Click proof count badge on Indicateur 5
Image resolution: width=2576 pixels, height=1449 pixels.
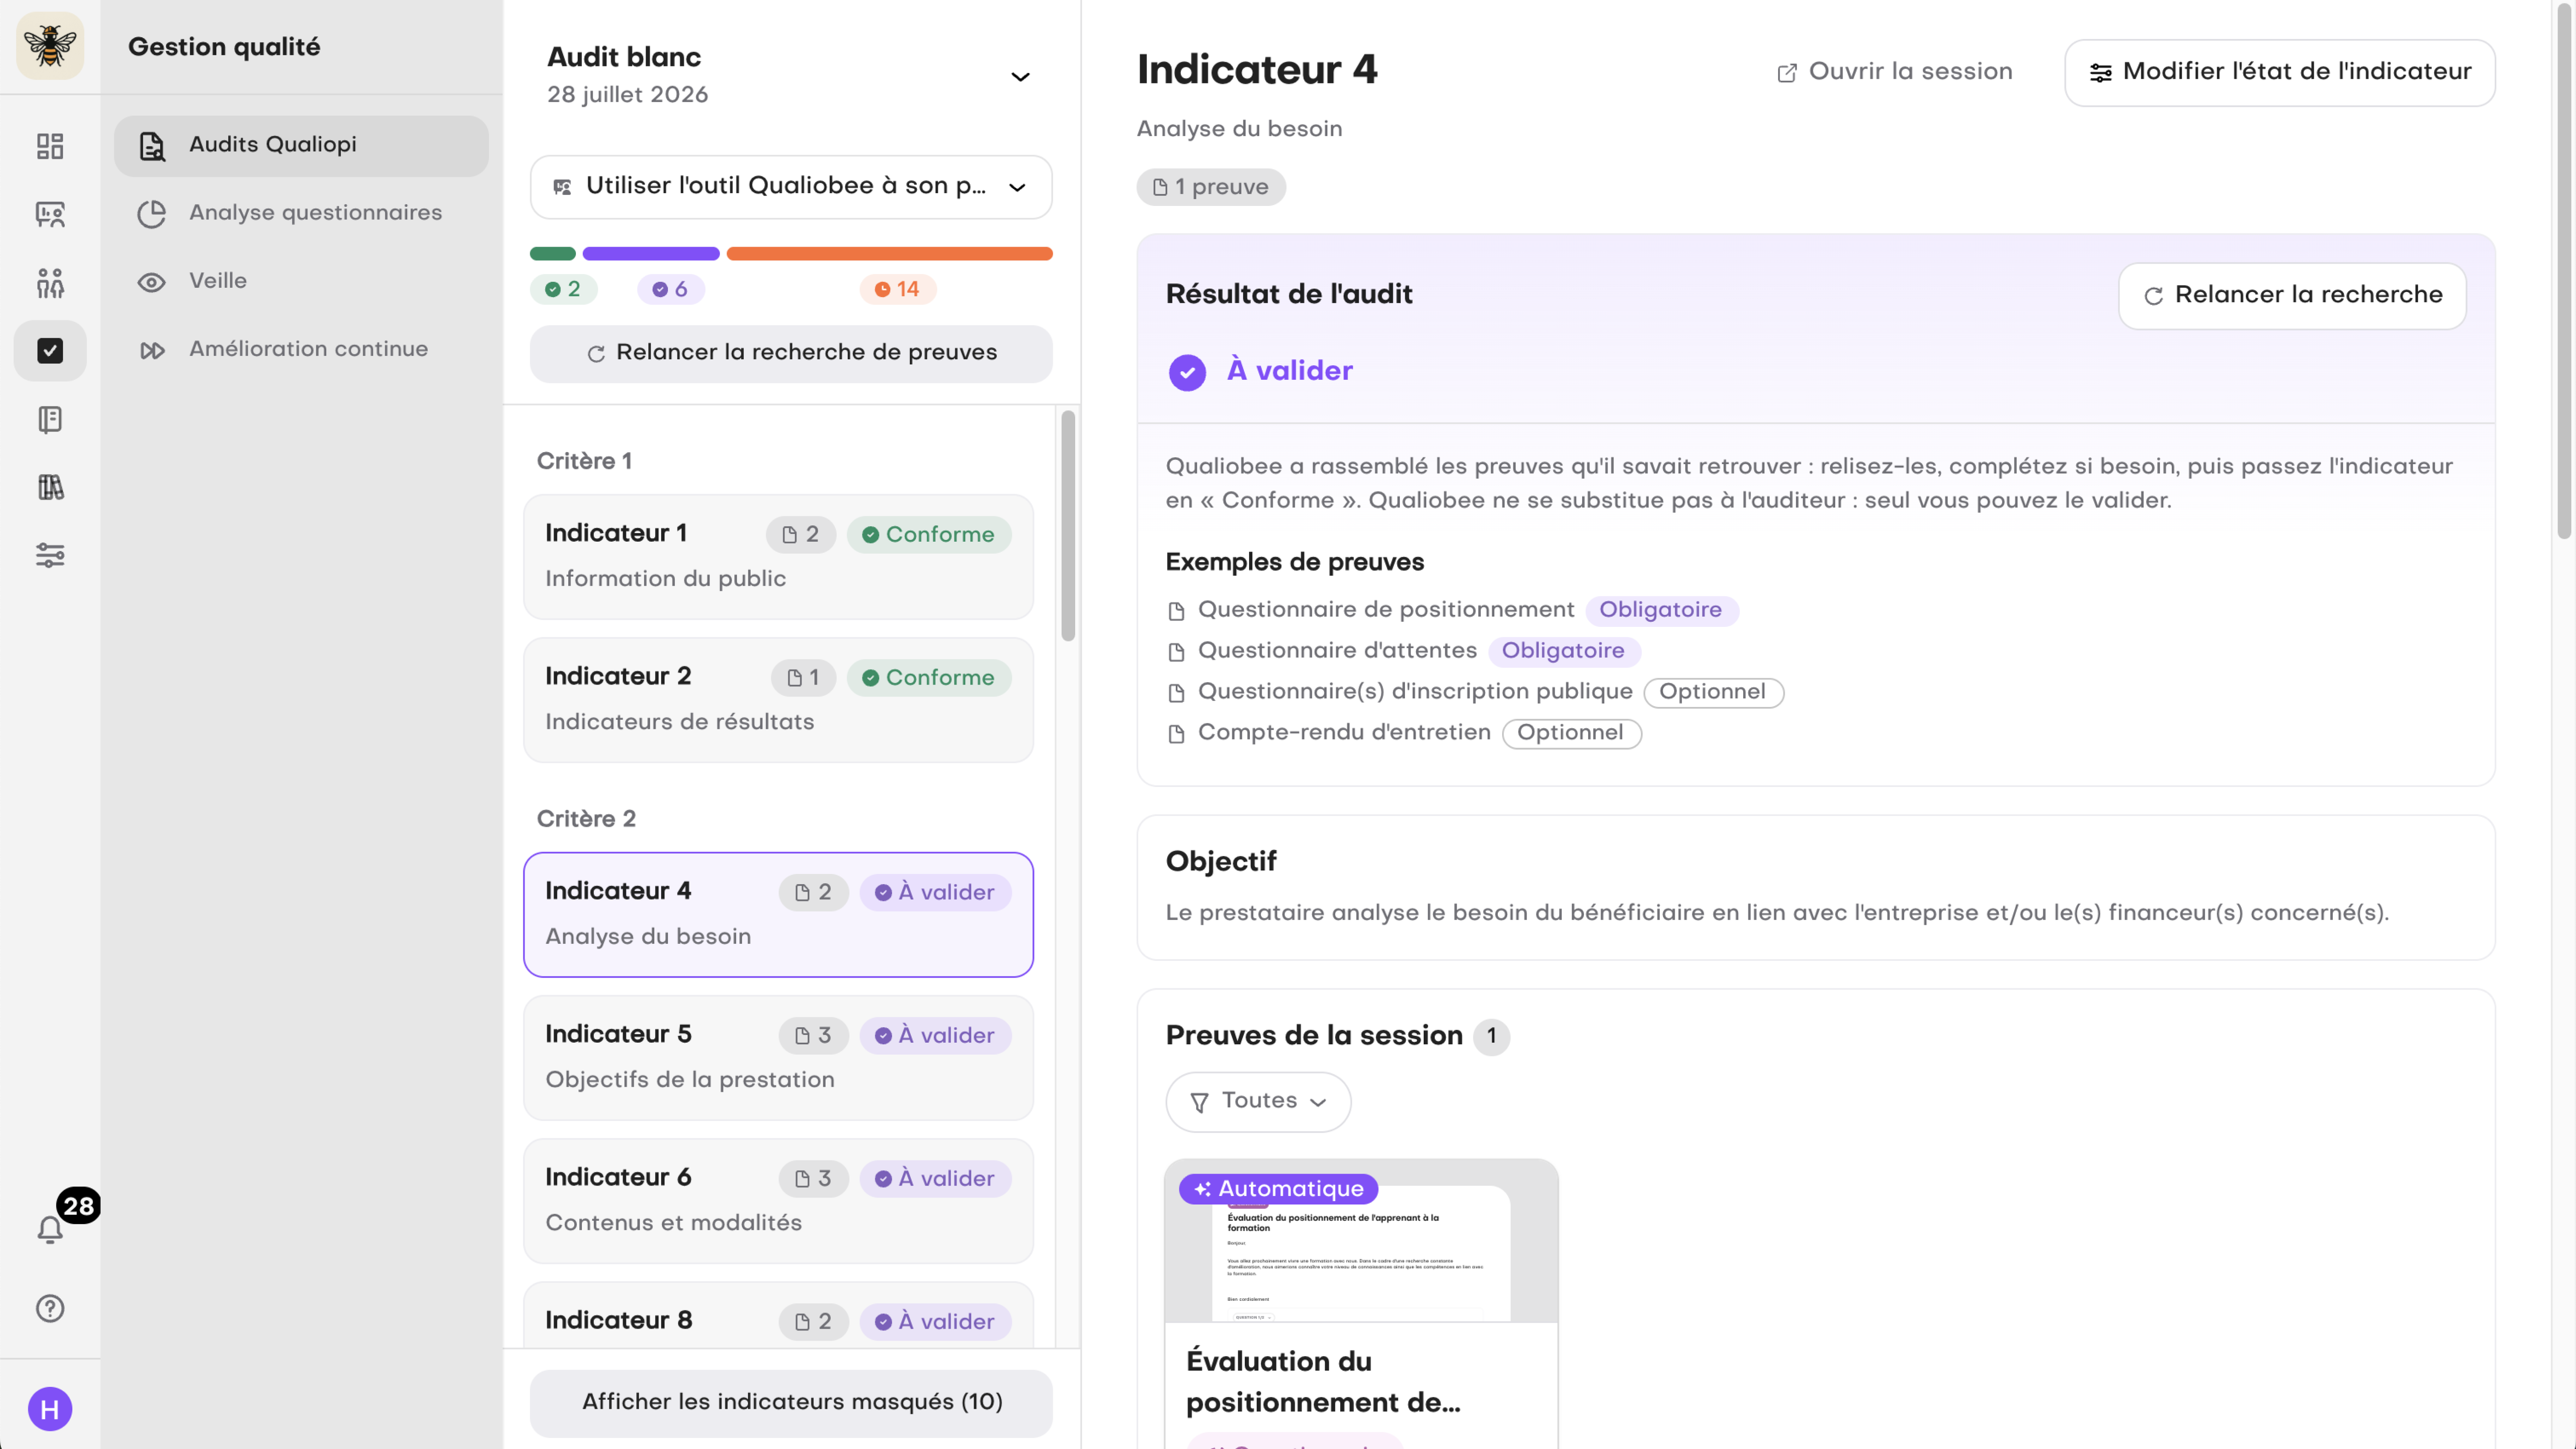813,1035
